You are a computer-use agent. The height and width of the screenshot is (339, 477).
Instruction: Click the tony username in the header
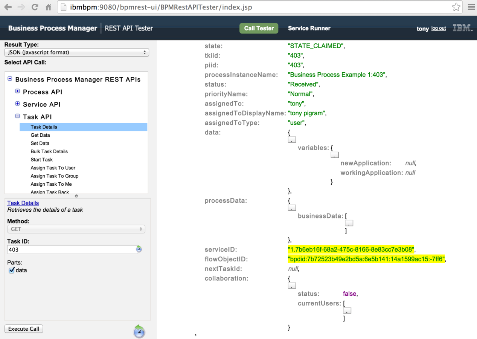coord(423,29)
